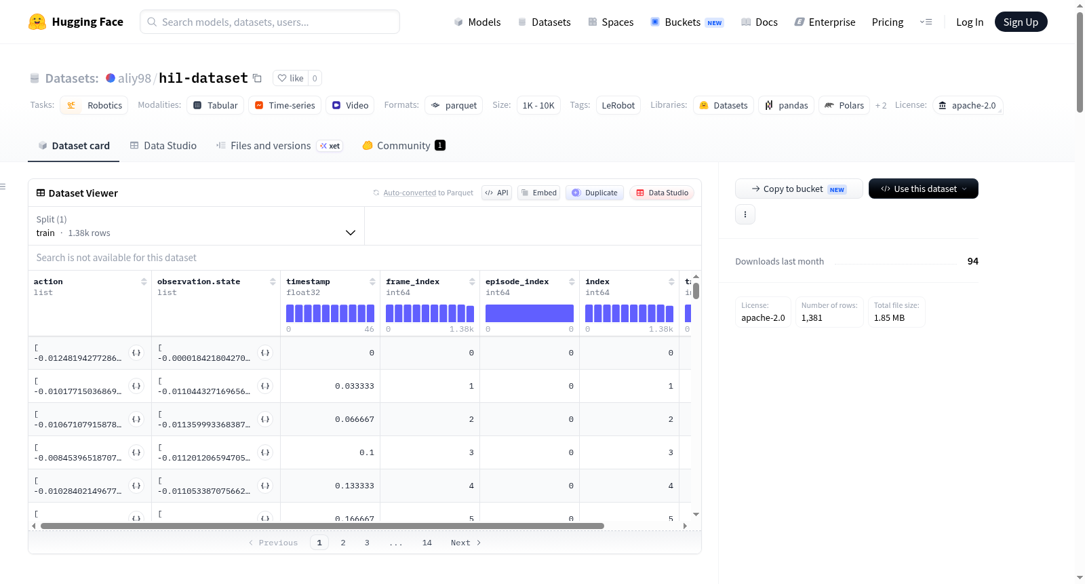Expand JSON for state value -0.011053387075662
The width and height of the screenshot is (1085, 584).
coord(265,486)
